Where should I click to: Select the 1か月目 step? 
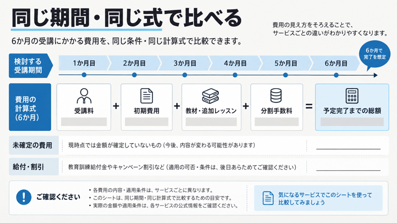click(x=84, y=63)
